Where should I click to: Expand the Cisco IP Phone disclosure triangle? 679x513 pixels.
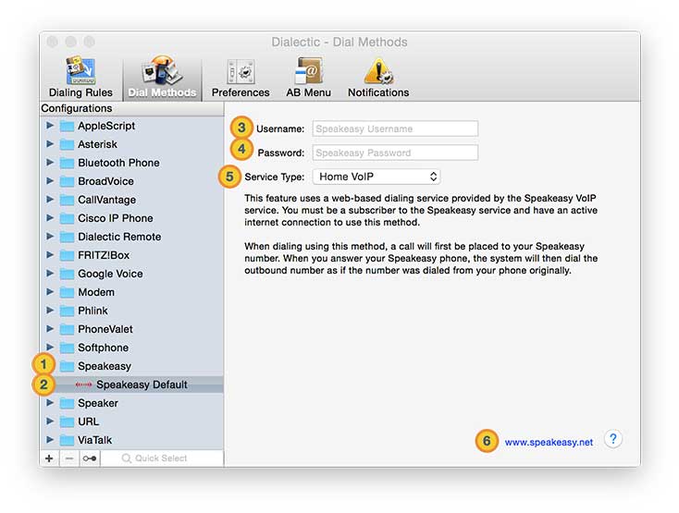(x=50, y=218)
